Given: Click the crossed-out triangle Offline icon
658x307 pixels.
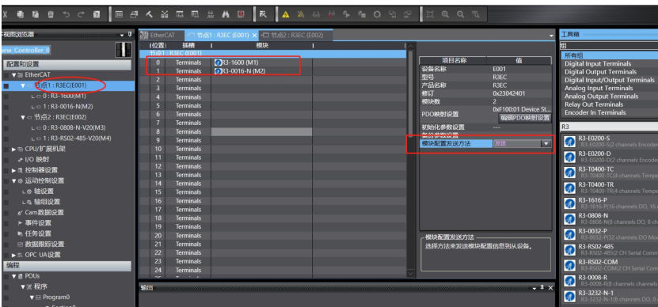Looking at the screenshot, I should [300, 14].
